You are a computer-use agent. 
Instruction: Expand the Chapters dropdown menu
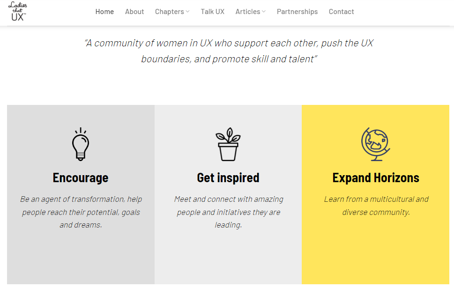(x=169, y=12)
